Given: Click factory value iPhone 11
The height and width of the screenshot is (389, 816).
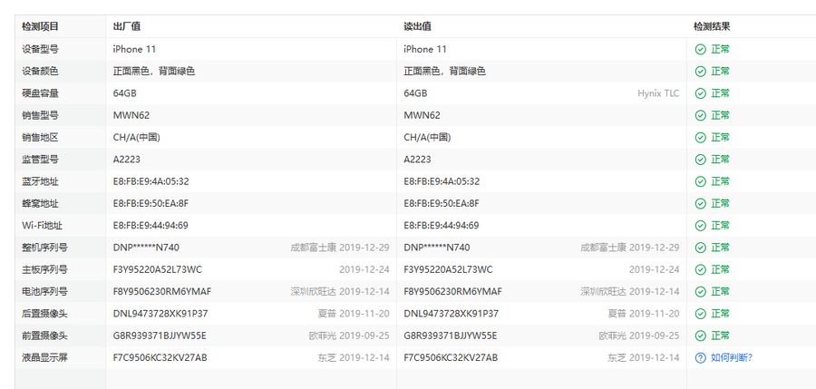Looking at the screenshot, I should (x=134, y=50).
